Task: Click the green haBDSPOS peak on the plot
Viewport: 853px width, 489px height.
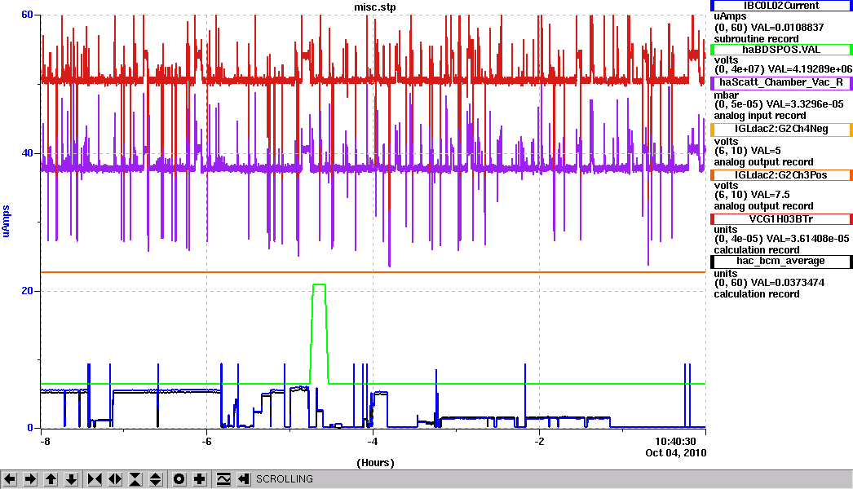Action: click(320, 284)
